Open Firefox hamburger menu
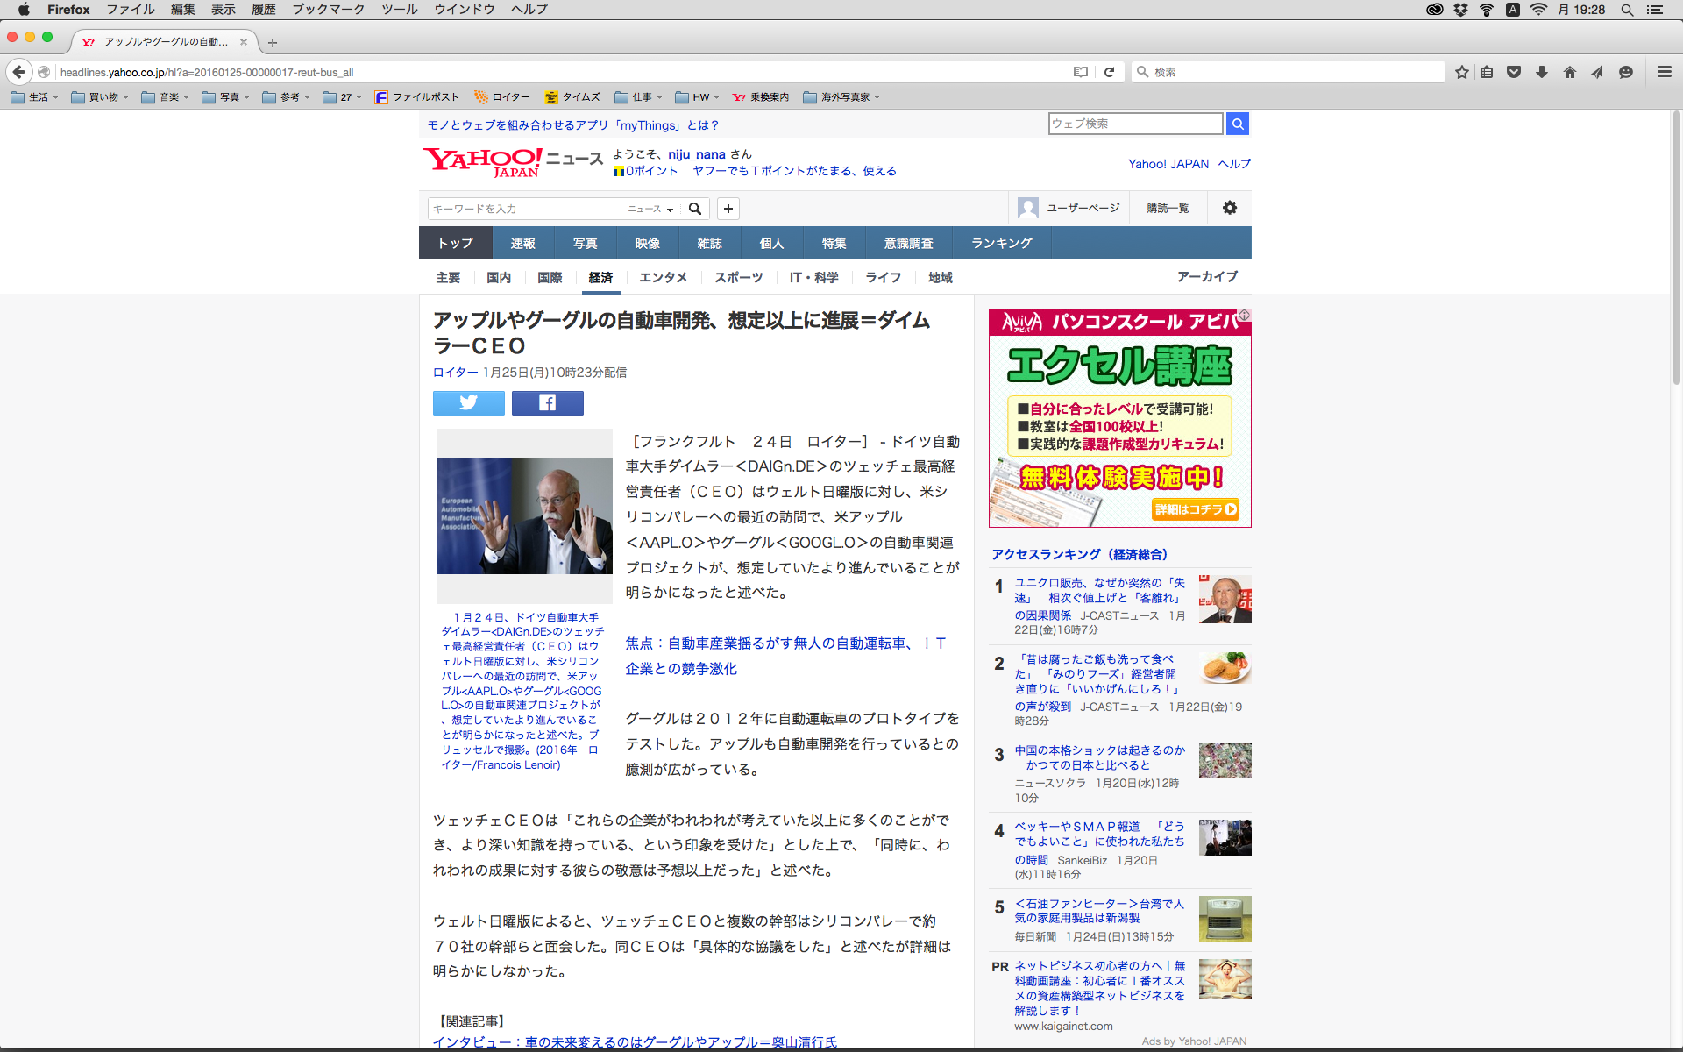1683x1052 pixels. [1664, 72]
